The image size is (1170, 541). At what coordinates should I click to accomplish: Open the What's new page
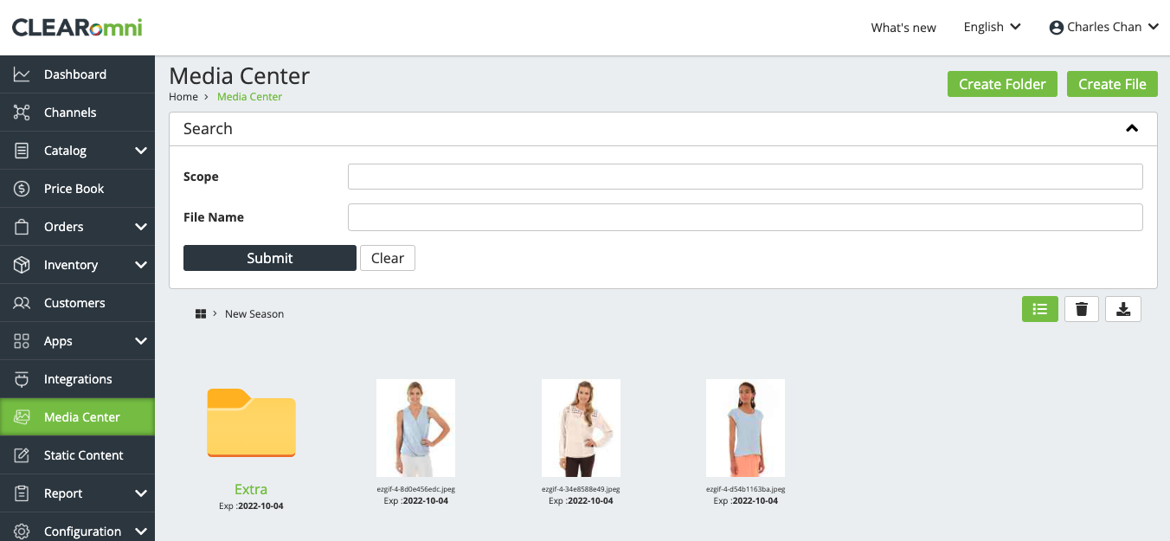coord(903,28)
